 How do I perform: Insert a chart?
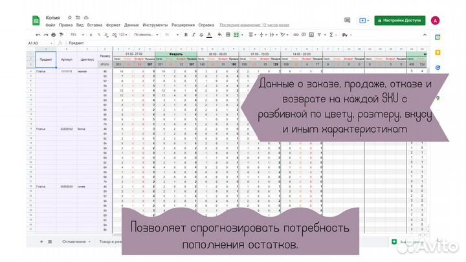coord(311,35)
